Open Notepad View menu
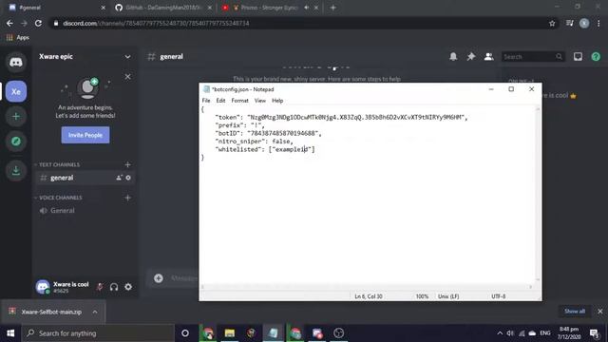Screen dimensions: 608x342 pos(259,101)
